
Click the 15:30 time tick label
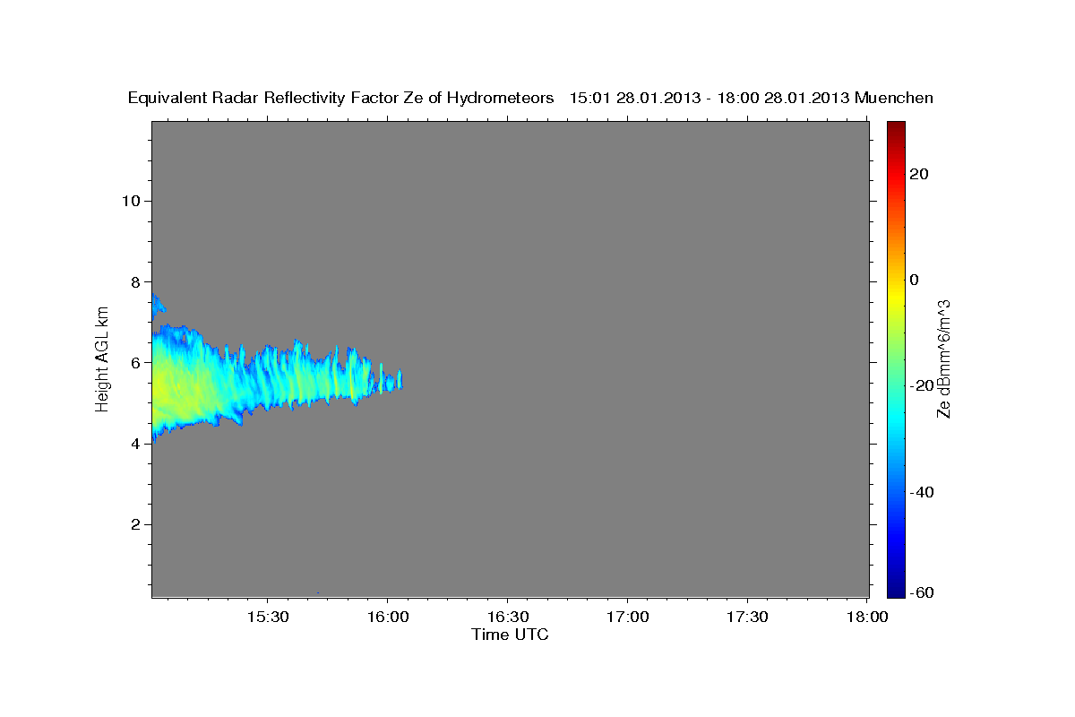click(x=267, y=618)
